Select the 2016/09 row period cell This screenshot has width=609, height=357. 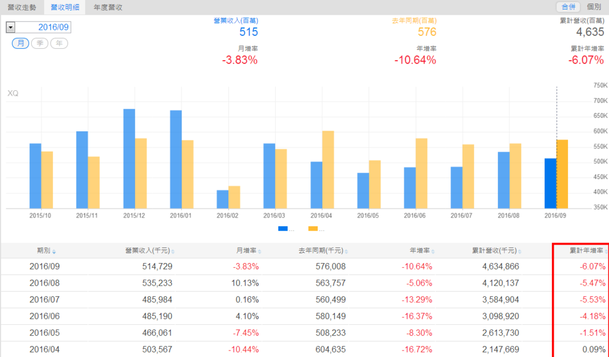click(x=45, y=267)
